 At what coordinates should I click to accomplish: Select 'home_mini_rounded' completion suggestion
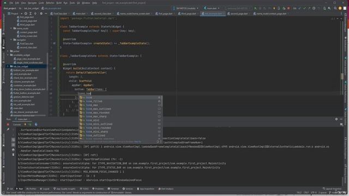pyautogui.click(x=121, y=128)
